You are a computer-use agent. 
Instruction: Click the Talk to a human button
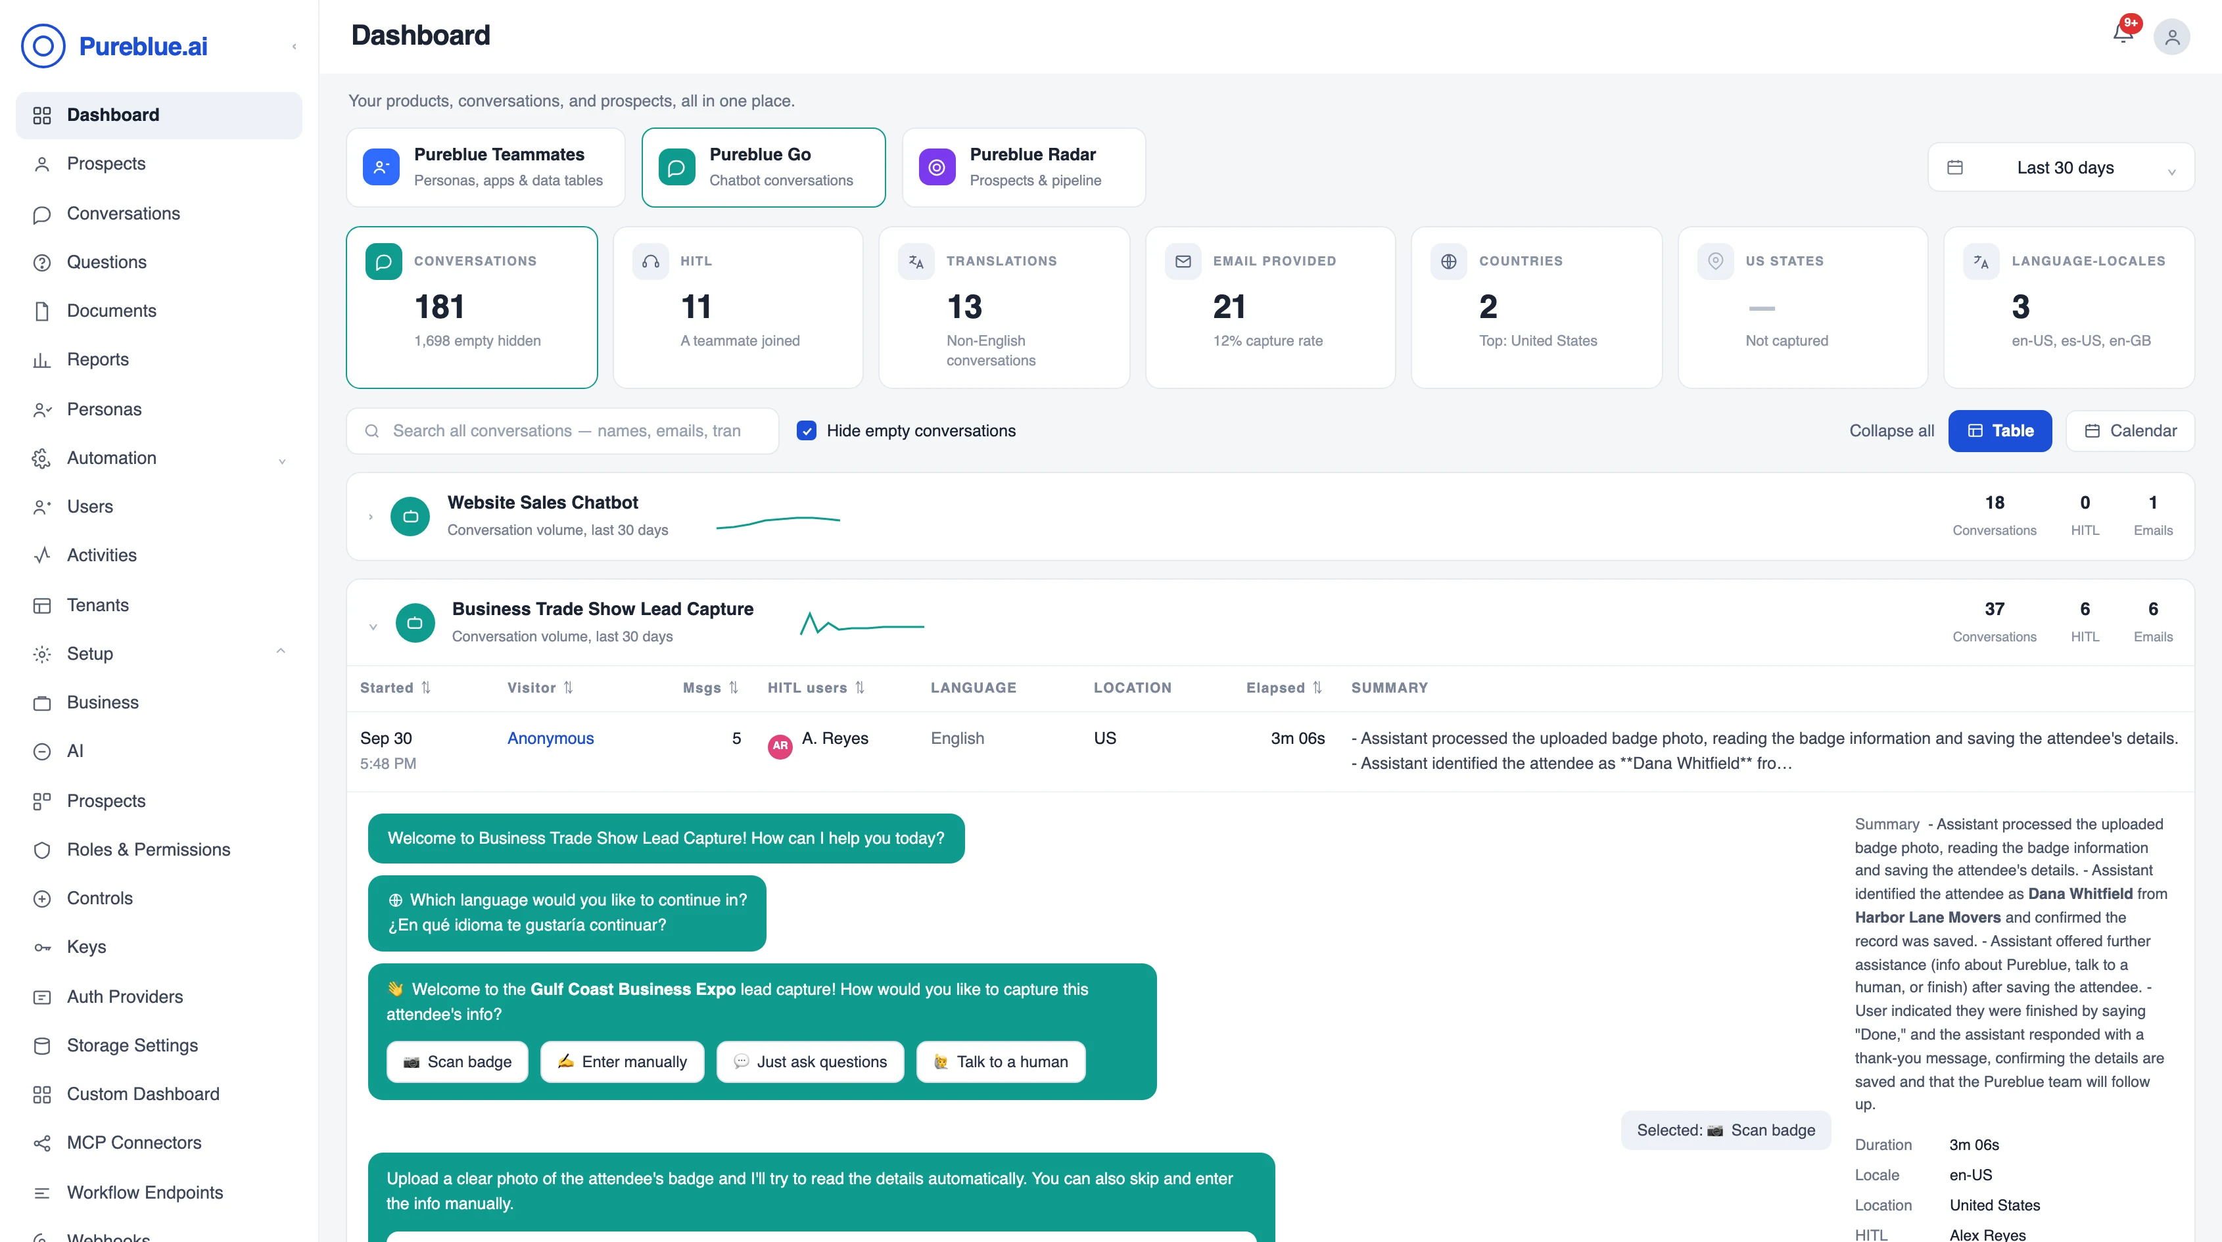pyautogui.click(x=1001, y=1062)
